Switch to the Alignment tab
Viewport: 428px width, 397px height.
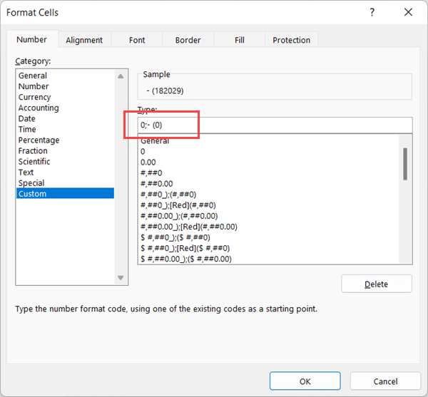(x=84, y=40)
